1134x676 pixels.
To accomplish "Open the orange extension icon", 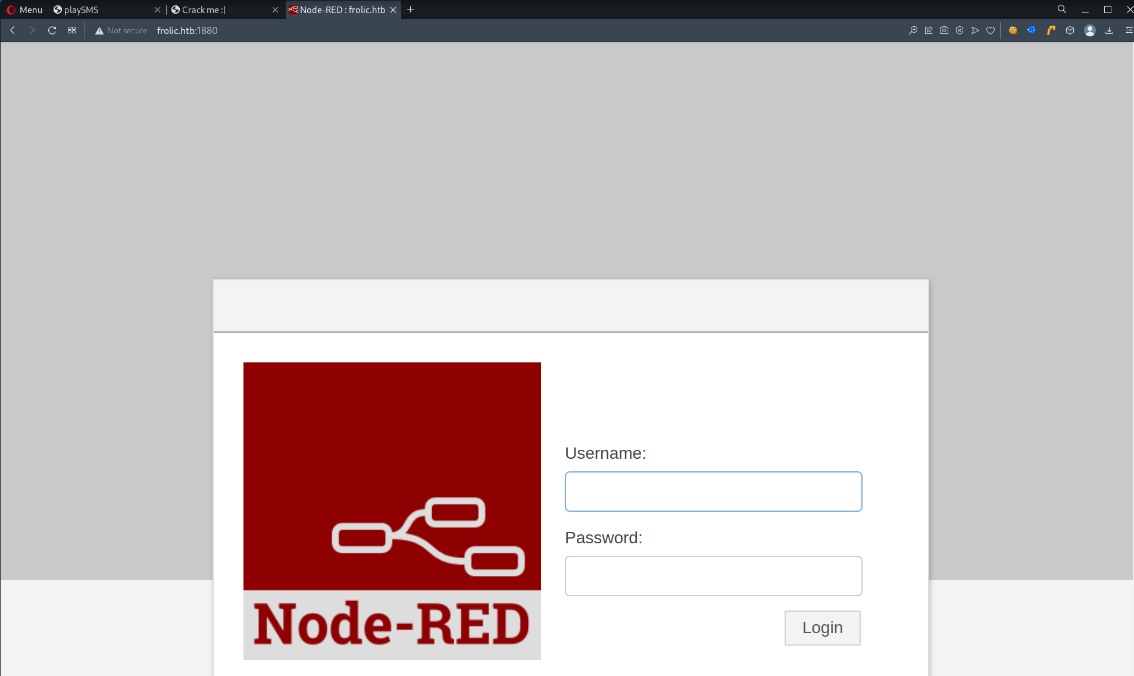I will coord(1051,30).
